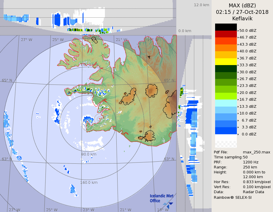
Task: Select the orange swatch above 40.0 dBZ
Action: (226, 48)
